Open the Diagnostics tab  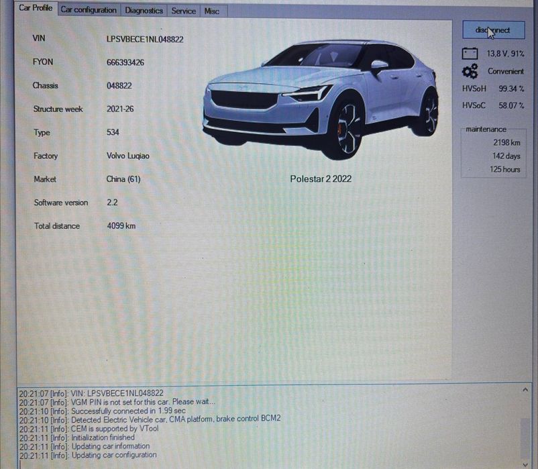coord(144,11)
